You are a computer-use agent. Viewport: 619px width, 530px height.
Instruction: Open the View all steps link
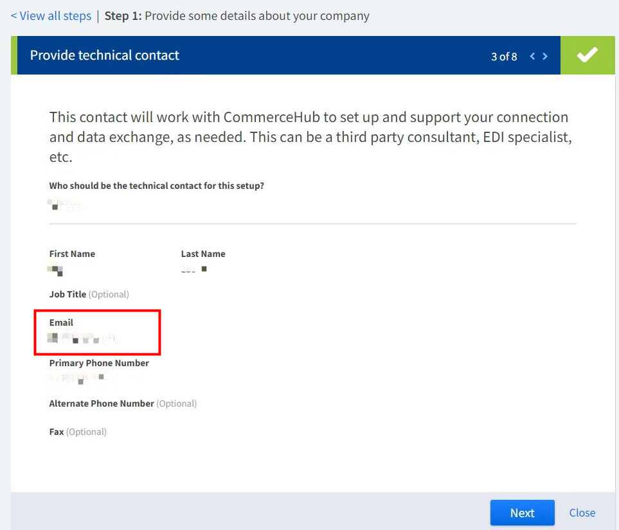(51, 15)
